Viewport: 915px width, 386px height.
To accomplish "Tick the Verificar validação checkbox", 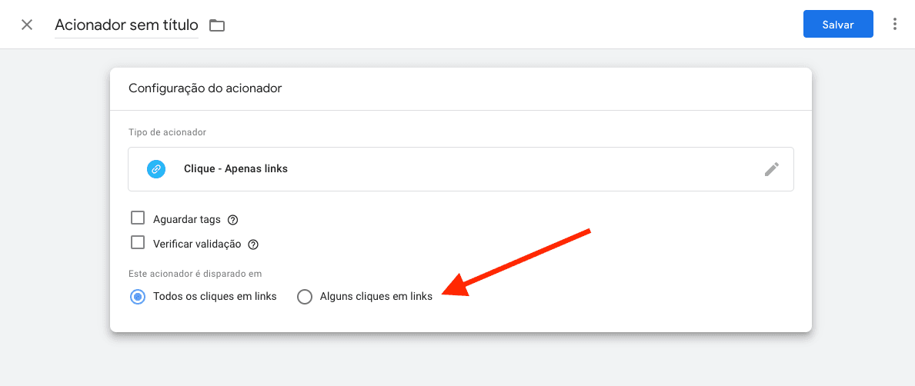I will 138,243.
